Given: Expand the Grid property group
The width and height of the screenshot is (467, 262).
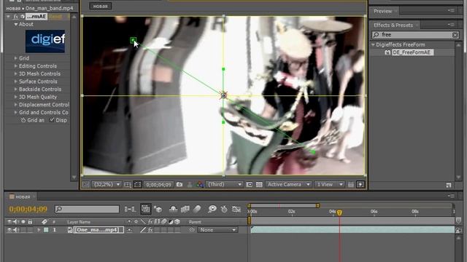Looking at the screenshot, I should click(16, 58).
